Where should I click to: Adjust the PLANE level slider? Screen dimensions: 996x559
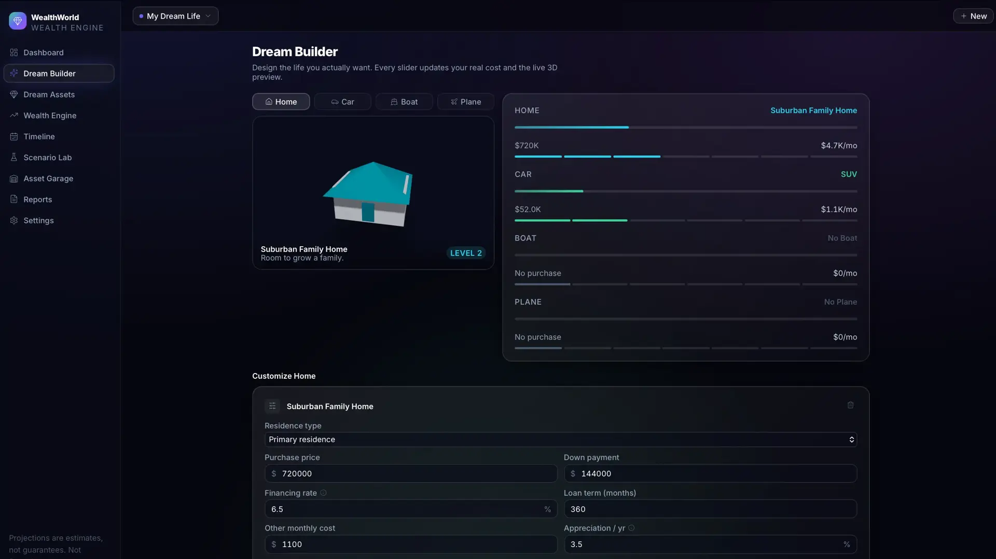click(685, 319)
